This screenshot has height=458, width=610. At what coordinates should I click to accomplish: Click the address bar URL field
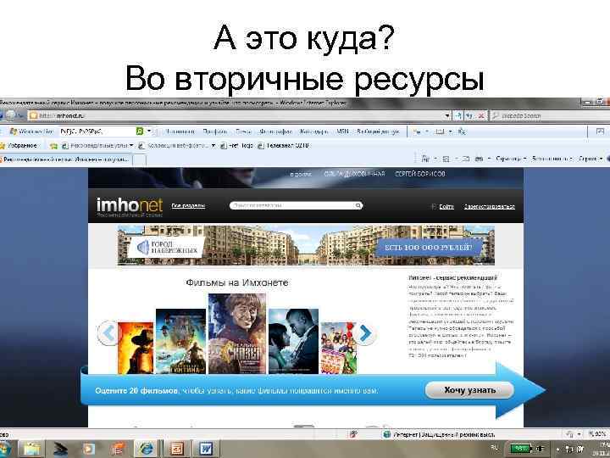pyautogui.click(x=236, y=115)
